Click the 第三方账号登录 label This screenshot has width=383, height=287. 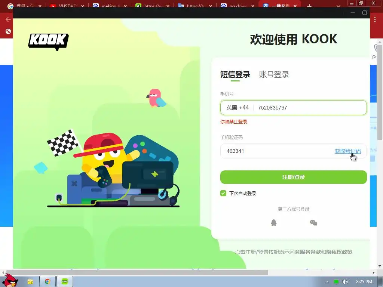click(294, 209)
